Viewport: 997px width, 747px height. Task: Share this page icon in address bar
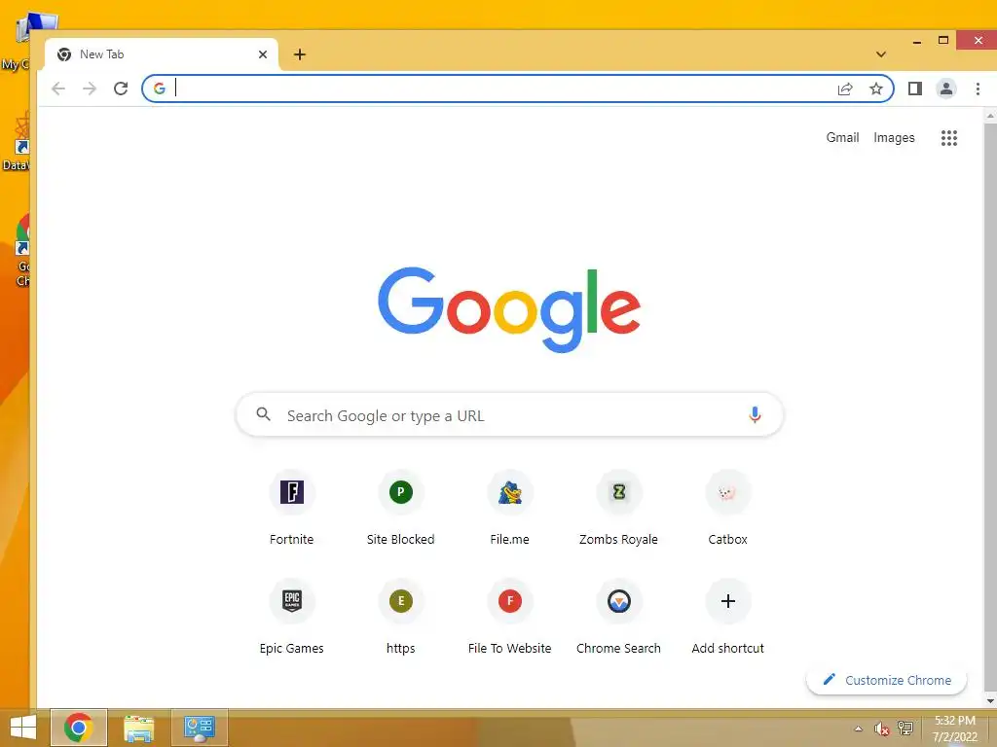pyautogui.click(x=845, y=89)
